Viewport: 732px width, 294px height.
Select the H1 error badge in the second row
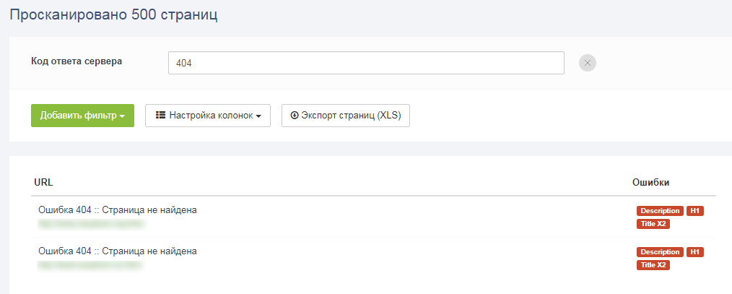(695, 252)
